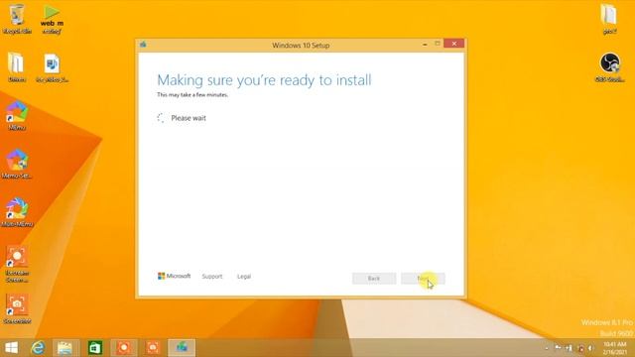Image resolution: width=635 pixels, height=357 pixels.
Task: Click the Setup window title bar icon
Action: 143,45
